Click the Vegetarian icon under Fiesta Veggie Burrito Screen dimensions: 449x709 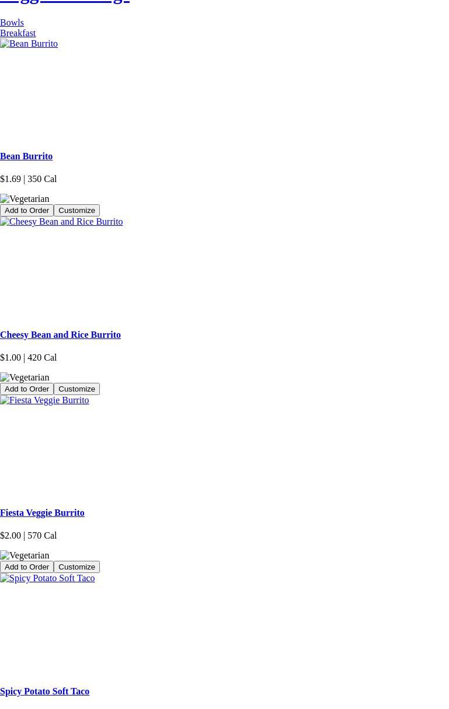pyautogui.click(x=25, y=556)
